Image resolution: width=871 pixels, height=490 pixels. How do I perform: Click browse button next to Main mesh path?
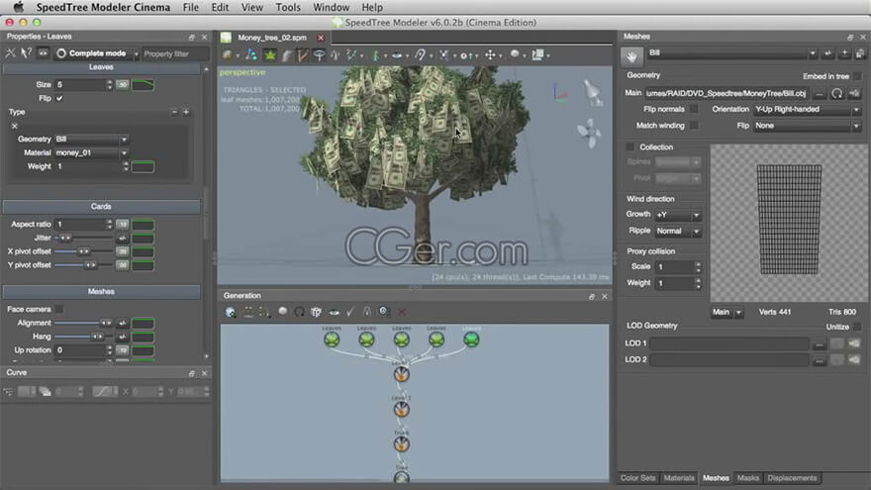(x=819, y=94)
